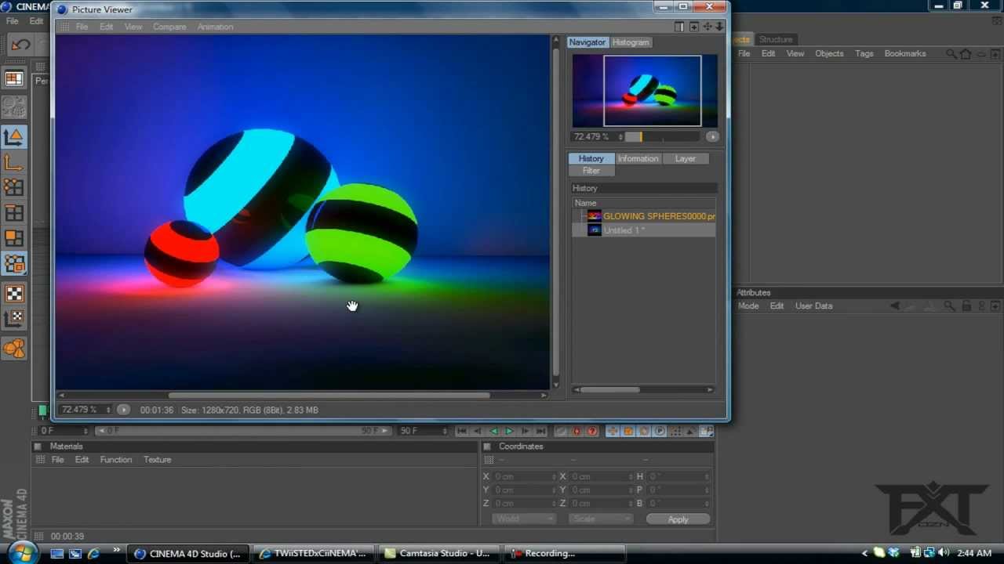This screenshot has height=564, width=1004.
Task: Play animation backwards with green arrow
Action: coord(493,431)
